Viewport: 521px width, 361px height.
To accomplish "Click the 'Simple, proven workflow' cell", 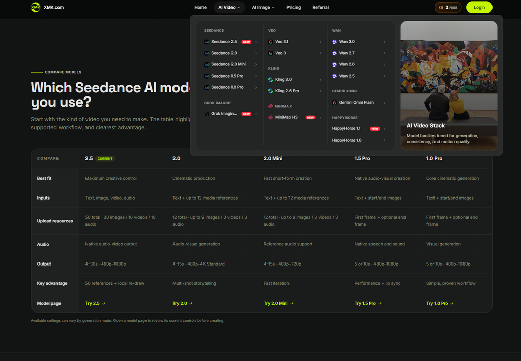I will pos(451,283).
